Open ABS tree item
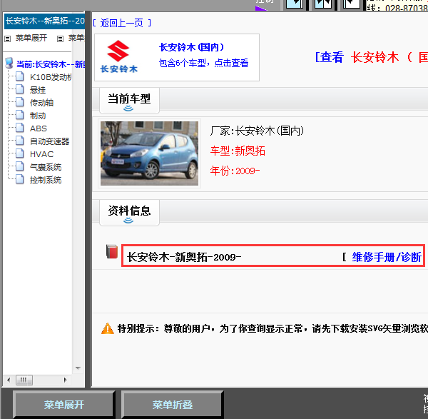 39,128
